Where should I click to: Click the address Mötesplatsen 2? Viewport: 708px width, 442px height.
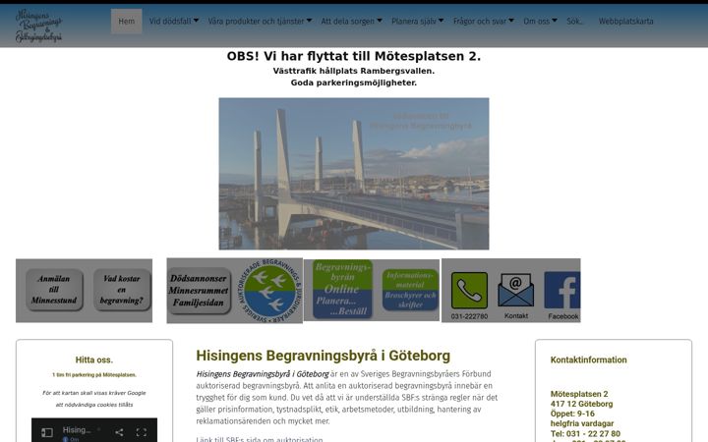click(579, 394)
